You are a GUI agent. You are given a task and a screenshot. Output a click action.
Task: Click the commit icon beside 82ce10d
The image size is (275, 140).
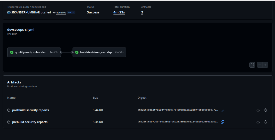click(54, 13)
